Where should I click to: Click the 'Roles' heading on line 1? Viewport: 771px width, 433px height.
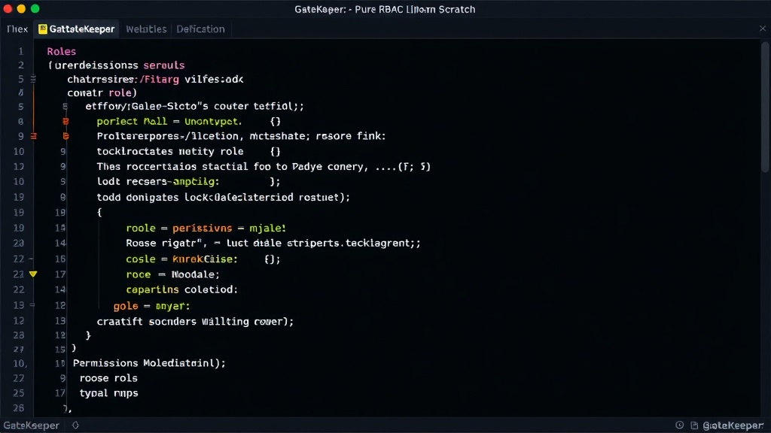point(62,52)
